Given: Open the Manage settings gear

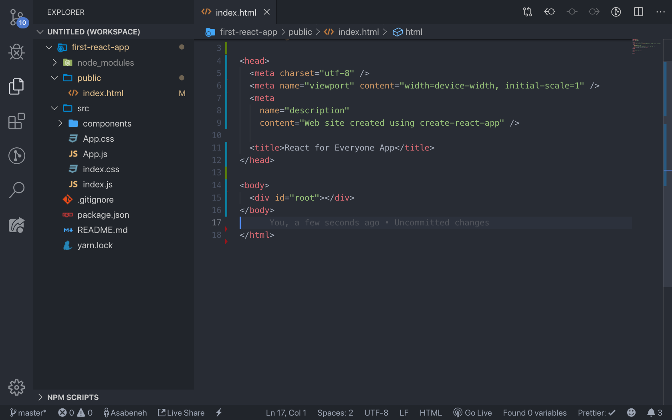Looking at the screenshot, I should coord(17,388).
